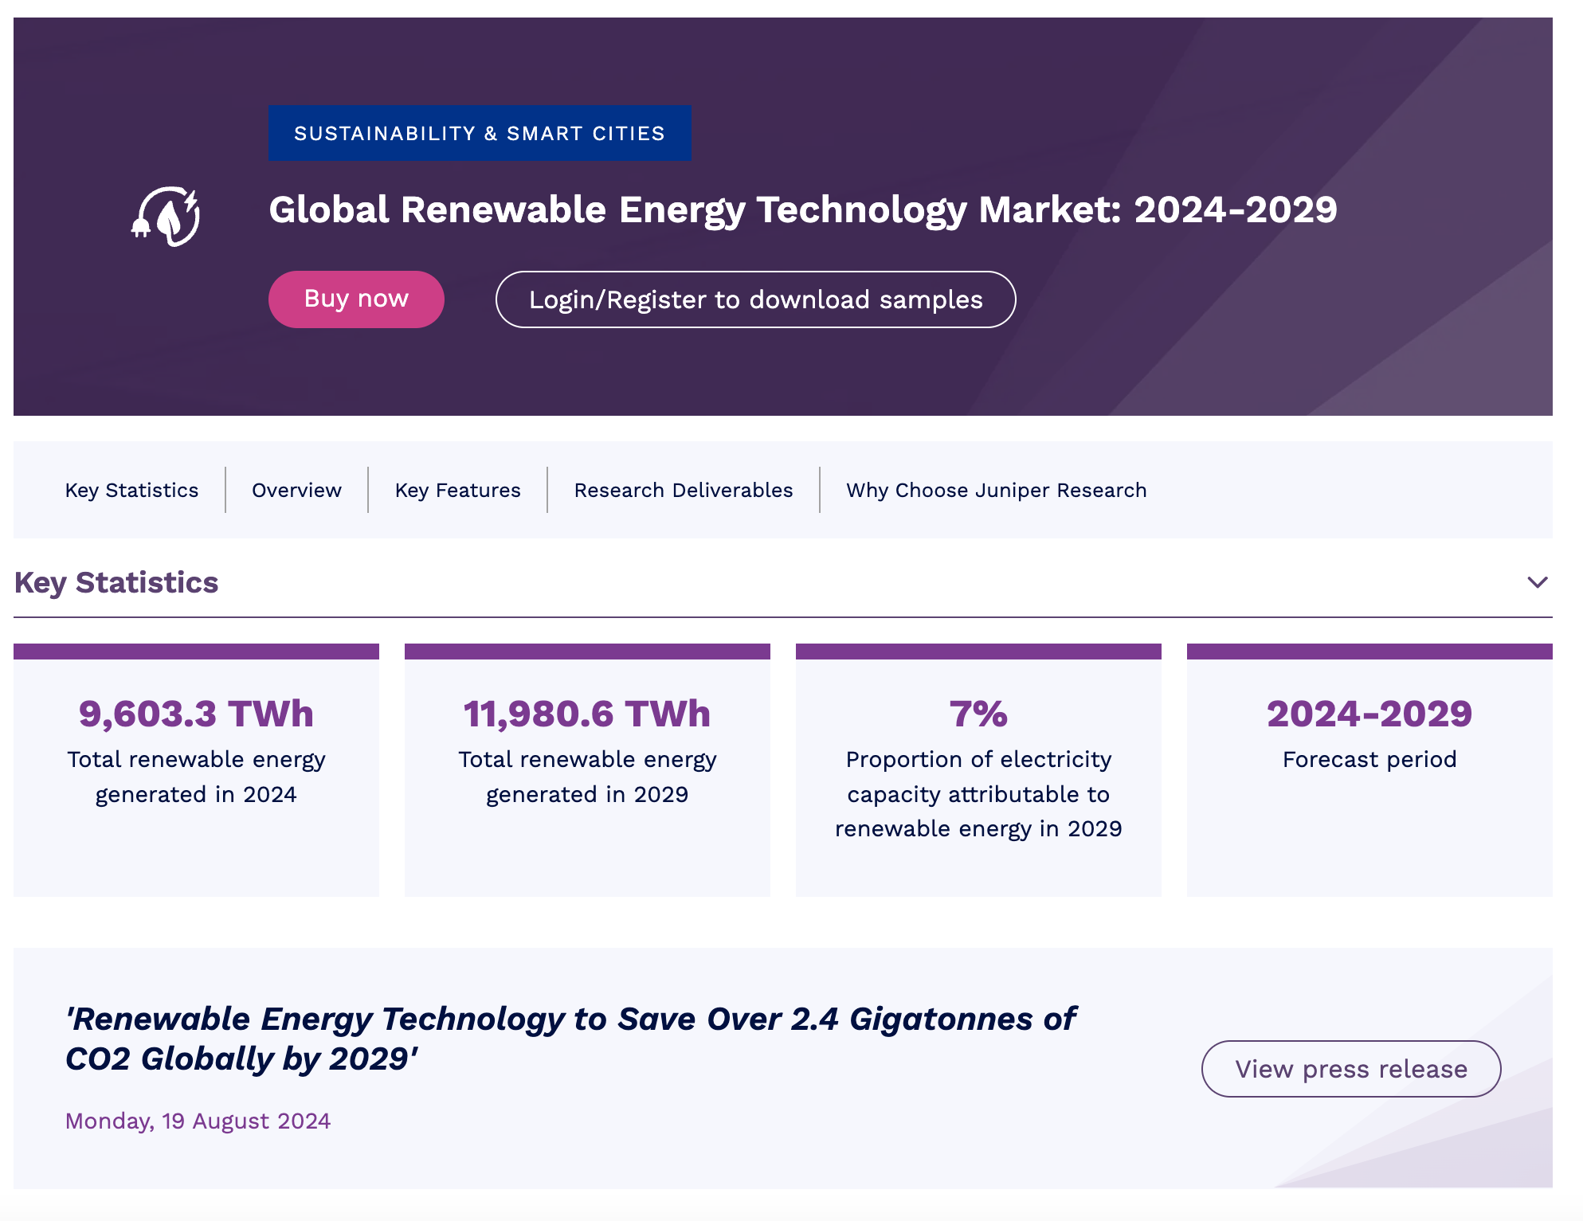The image size is (1583, 1221).
Task: View press release for CO2 savings announcement
Action: click(x=1350, y=1069)
